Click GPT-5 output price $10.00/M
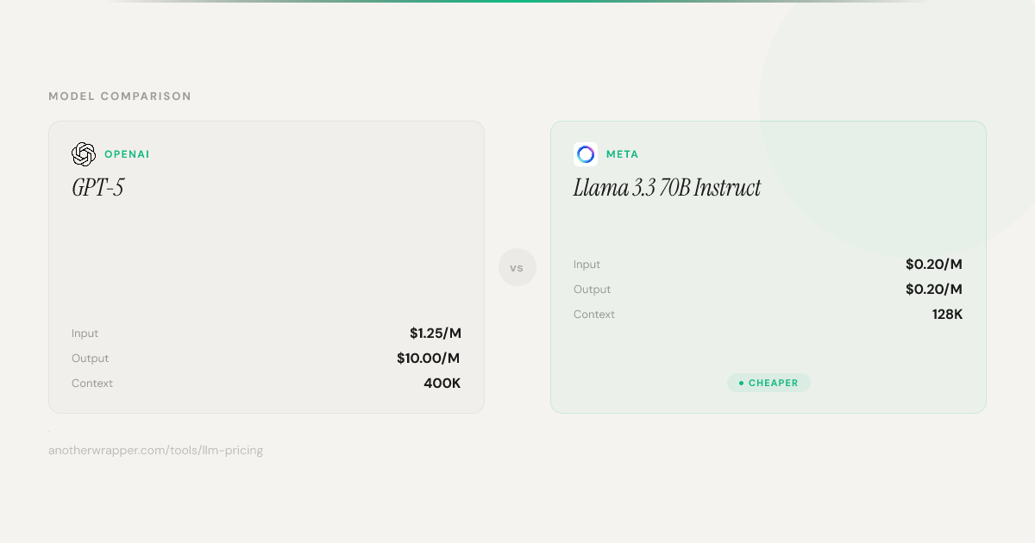The image size is (1035, 543). pos(428,359)
